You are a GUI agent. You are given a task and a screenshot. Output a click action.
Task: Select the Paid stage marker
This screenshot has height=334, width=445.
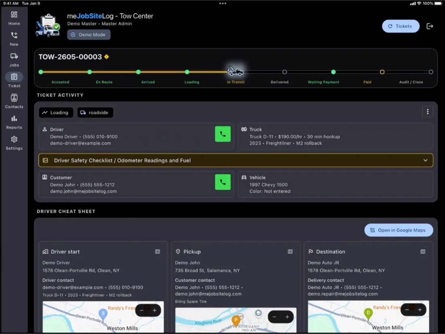click(382, 72)
